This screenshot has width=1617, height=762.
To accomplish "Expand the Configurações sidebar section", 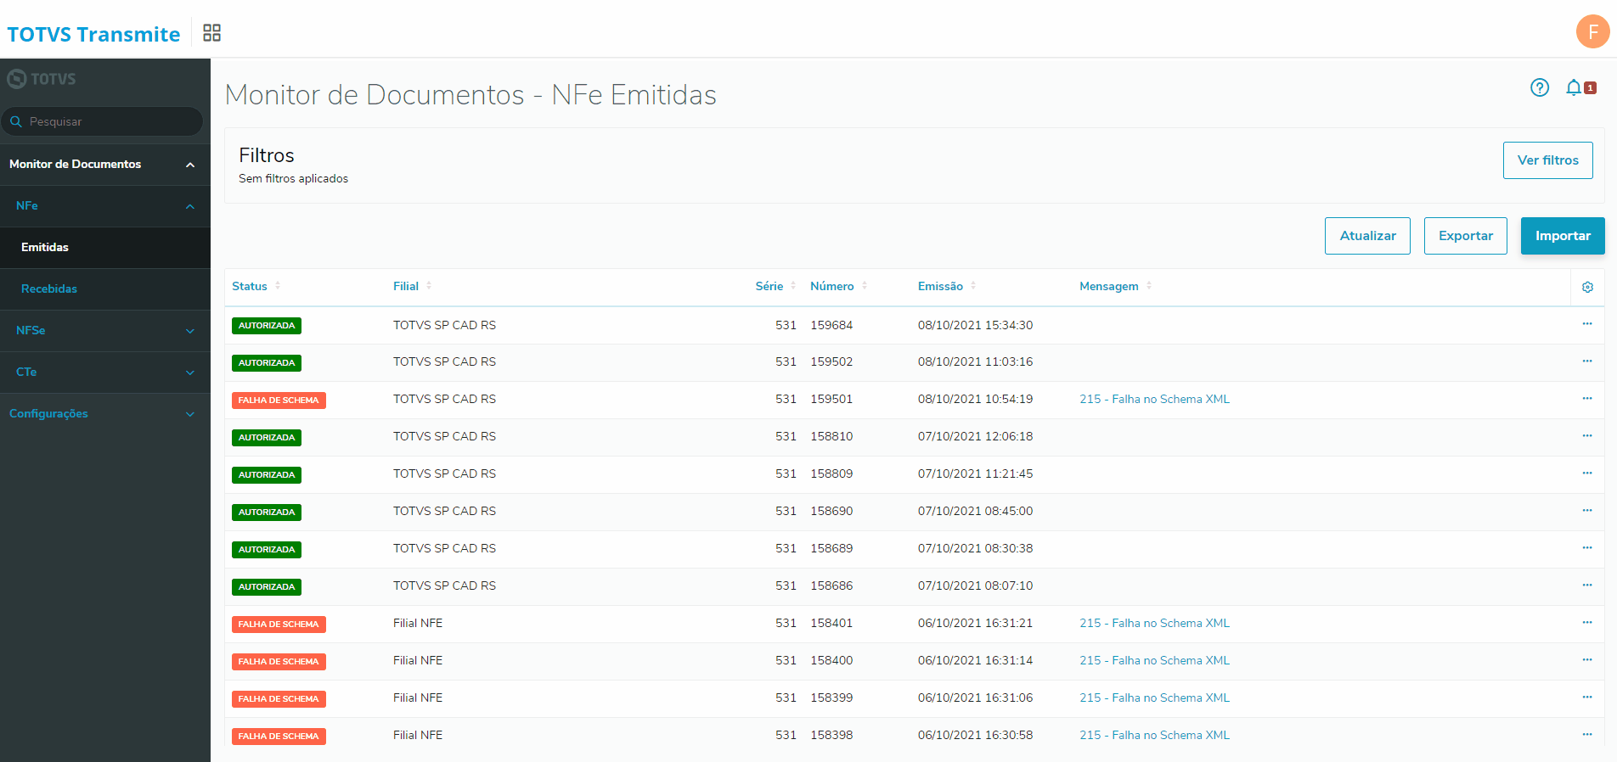I will 190,414.
